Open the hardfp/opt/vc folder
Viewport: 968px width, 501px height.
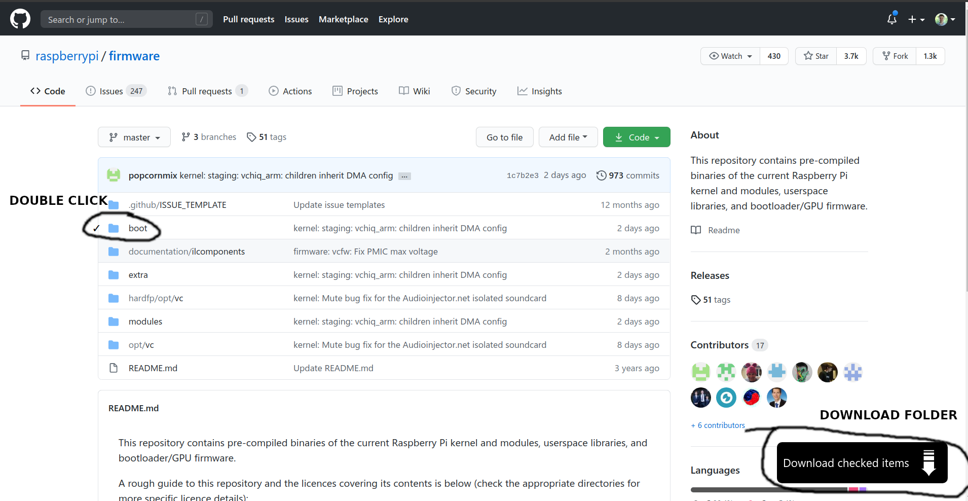click(x=156, y=298)
